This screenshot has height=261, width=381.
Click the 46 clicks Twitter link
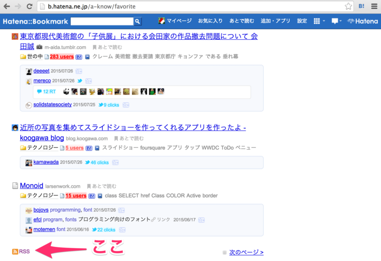click(97, 162)
